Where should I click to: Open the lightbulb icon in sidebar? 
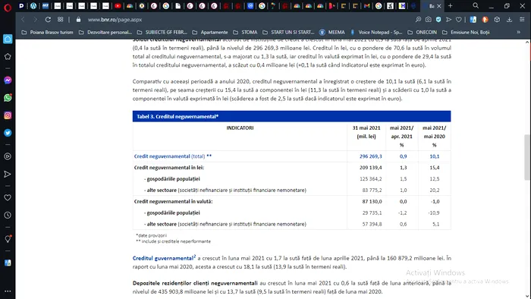coord(8,239)
